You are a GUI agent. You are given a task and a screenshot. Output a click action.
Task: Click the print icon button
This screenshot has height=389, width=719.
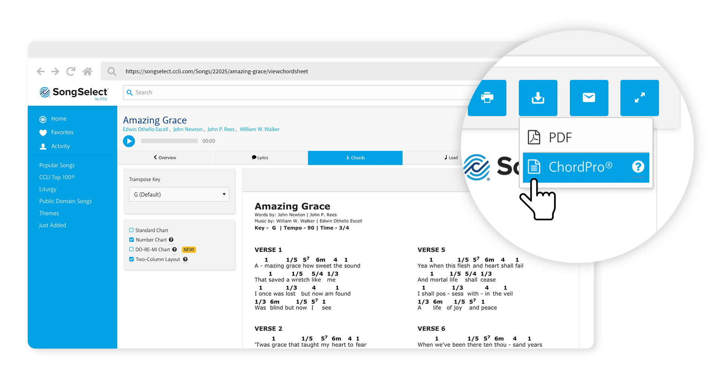tap(487, 98)
